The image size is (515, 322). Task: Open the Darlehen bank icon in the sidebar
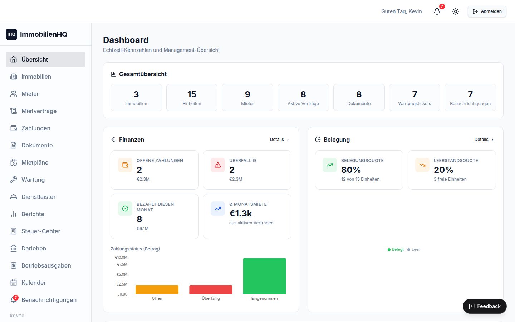pyautogui.click(x=14, y=248)
